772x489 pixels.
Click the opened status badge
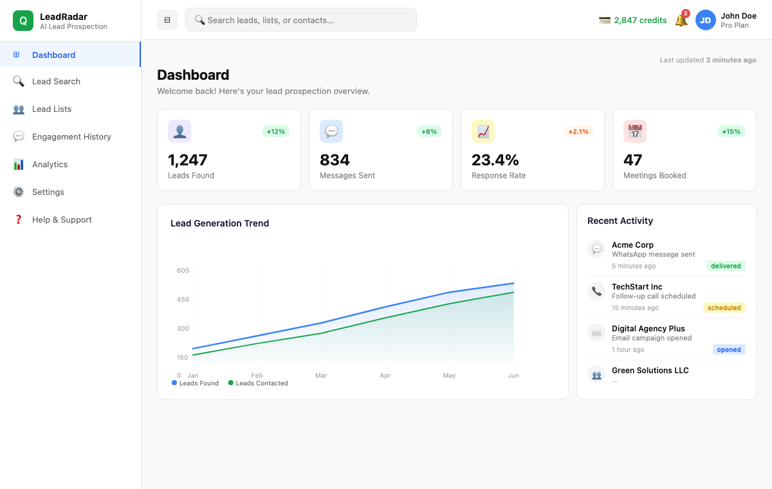tap(729, 349)
